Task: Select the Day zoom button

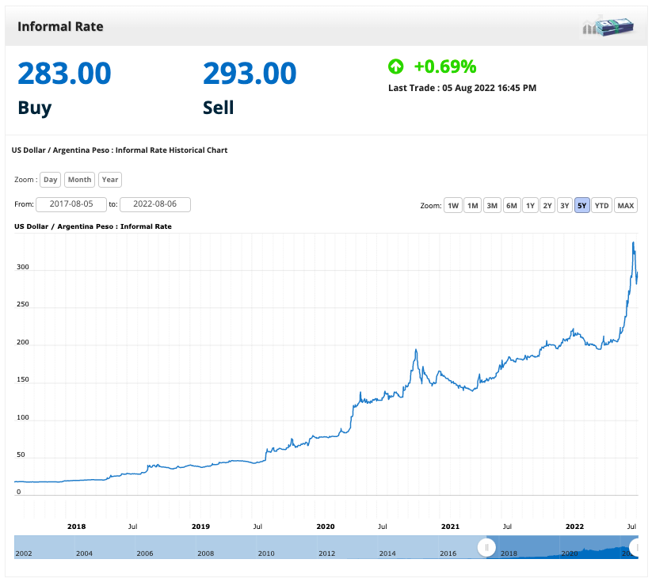Action: pyautogui.click(x=51, y=180)
